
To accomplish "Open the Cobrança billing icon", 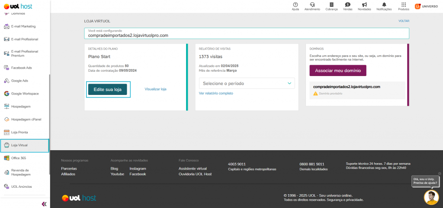I will [331, 4].
